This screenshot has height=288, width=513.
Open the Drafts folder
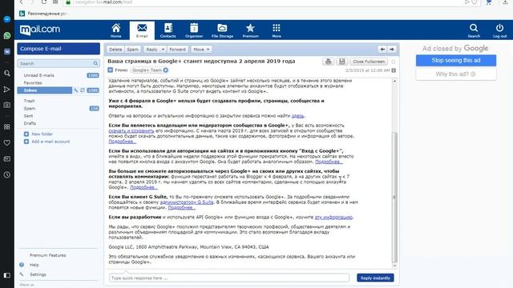[x=30, y=123]
